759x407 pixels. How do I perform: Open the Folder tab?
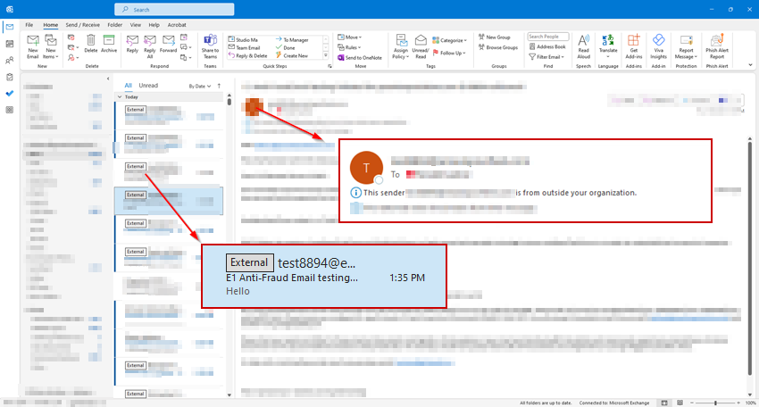114,25
